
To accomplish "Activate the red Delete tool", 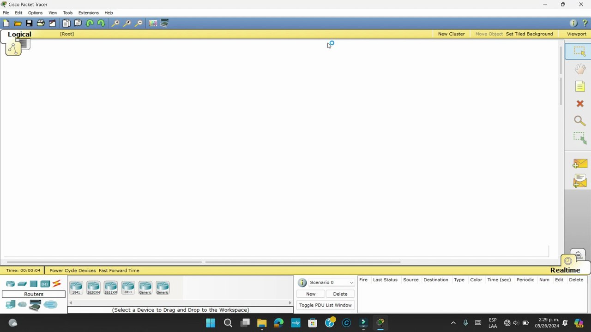I will (x=580, y=104).
